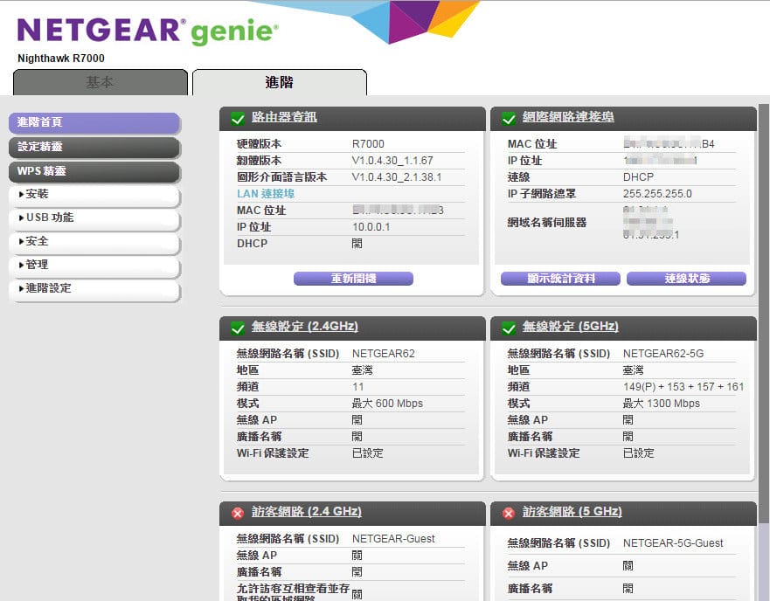
Task: Click the red X icon beside 訪客網路 (2.4 GHz)
Action: pos(238,513)
